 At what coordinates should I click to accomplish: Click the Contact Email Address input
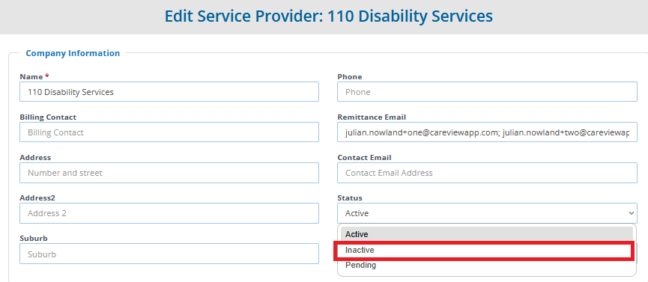click(487, 173)
